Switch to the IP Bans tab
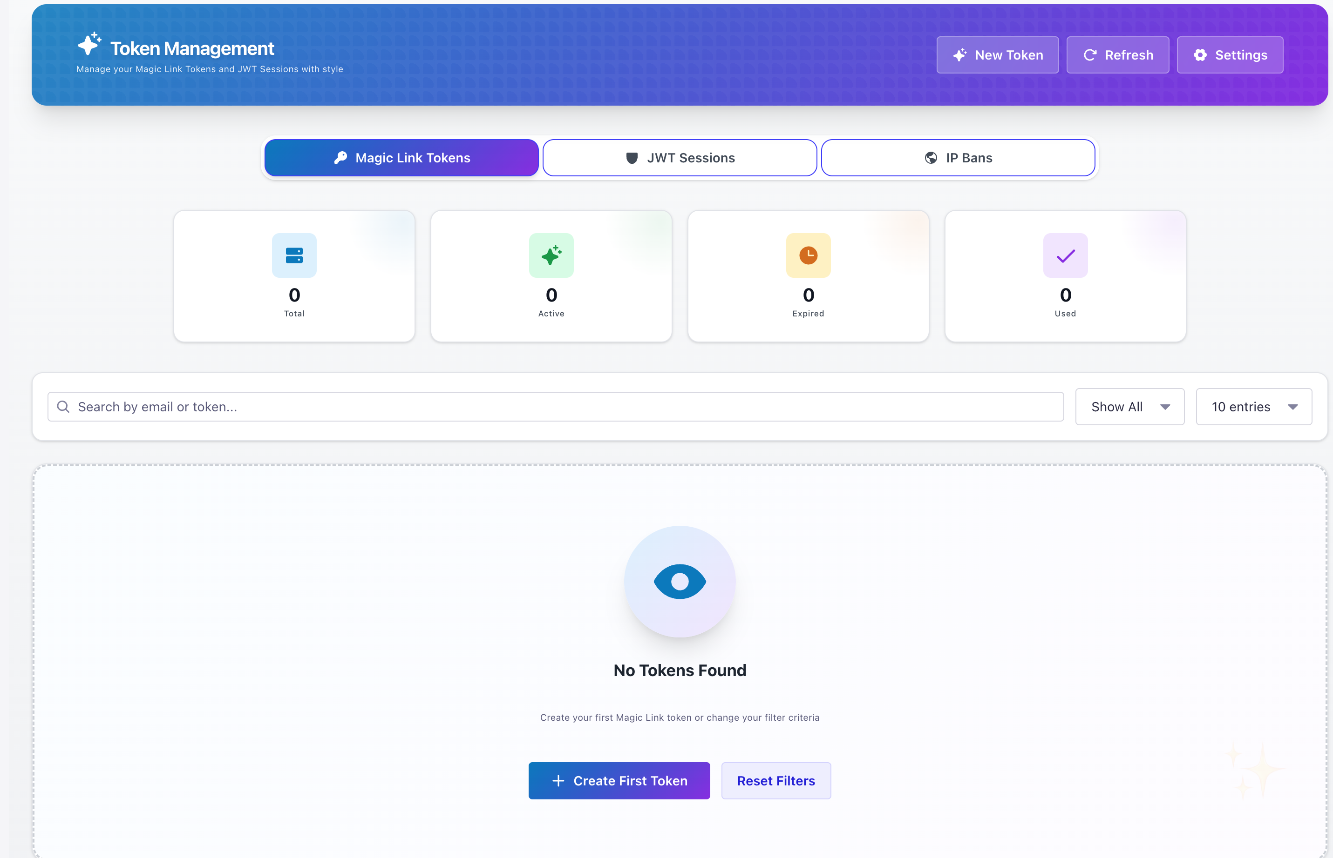This screenshot has height=858, width=1333. pyautogui.click(x=958, y=158)
